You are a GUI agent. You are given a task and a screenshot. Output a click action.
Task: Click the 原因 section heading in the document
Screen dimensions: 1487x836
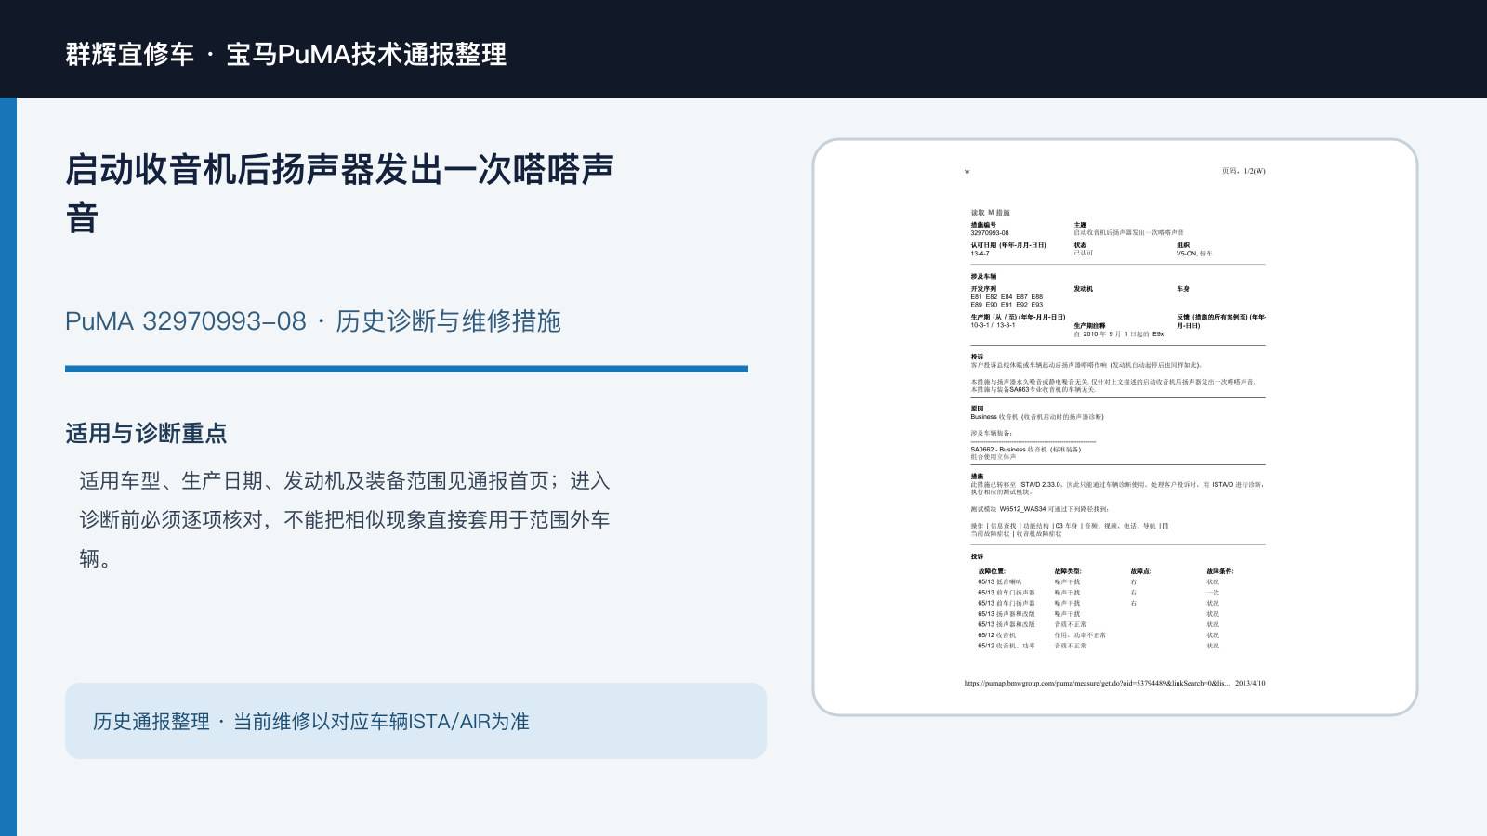click(977, 409)
